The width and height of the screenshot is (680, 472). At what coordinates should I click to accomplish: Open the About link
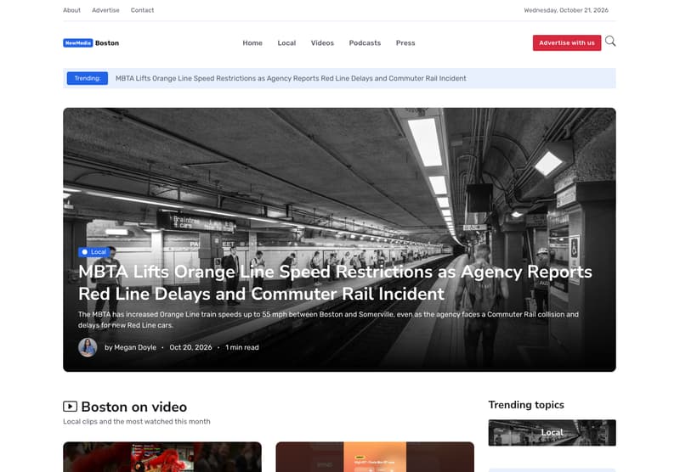pyautogui.click(x=71, y=10)
